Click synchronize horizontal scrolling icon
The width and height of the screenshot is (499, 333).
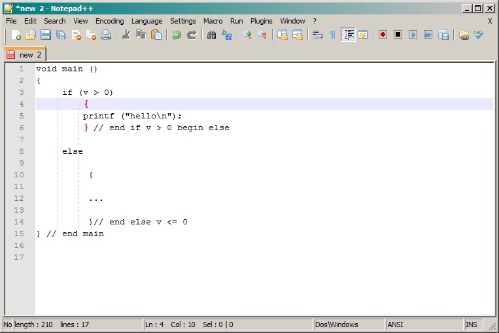click(298, 35)
